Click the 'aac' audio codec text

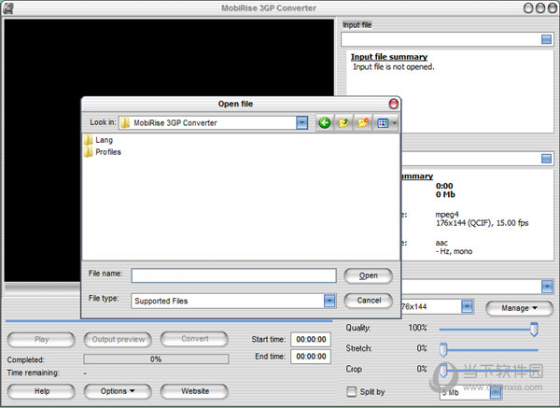[441, 243]
